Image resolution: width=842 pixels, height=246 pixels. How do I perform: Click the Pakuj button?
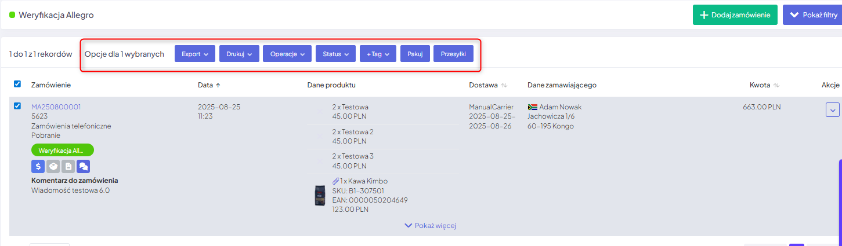point(415,54)
